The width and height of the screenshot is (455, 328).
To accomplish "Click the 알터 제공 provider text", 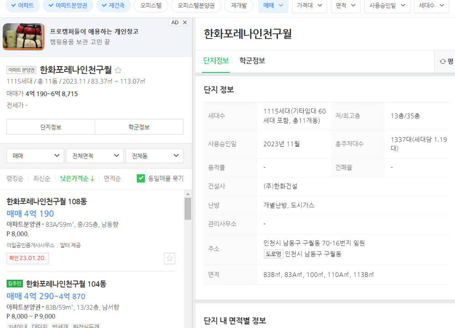I will [70, 245].
